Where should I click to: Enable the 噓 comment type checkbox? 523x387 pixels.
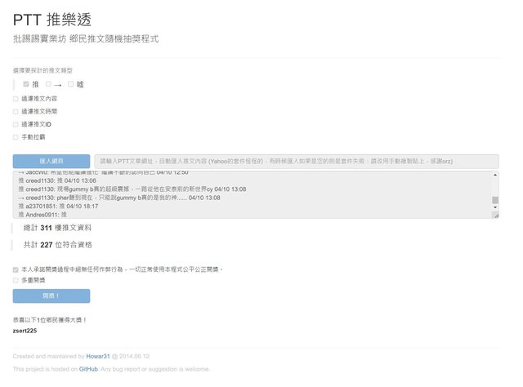(71, 84)
